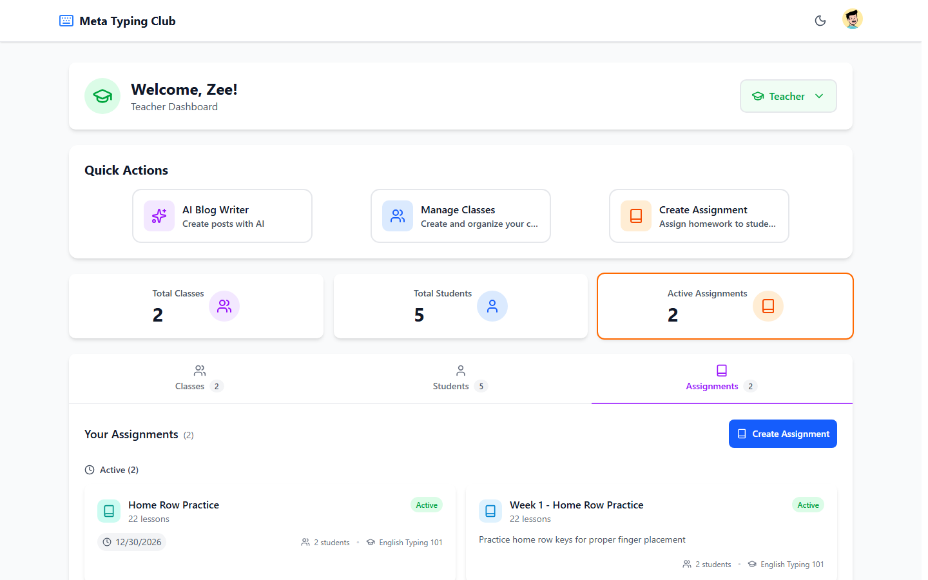Open AI Blog Writer quick action
Screen dimensions: 928x580
222,216
